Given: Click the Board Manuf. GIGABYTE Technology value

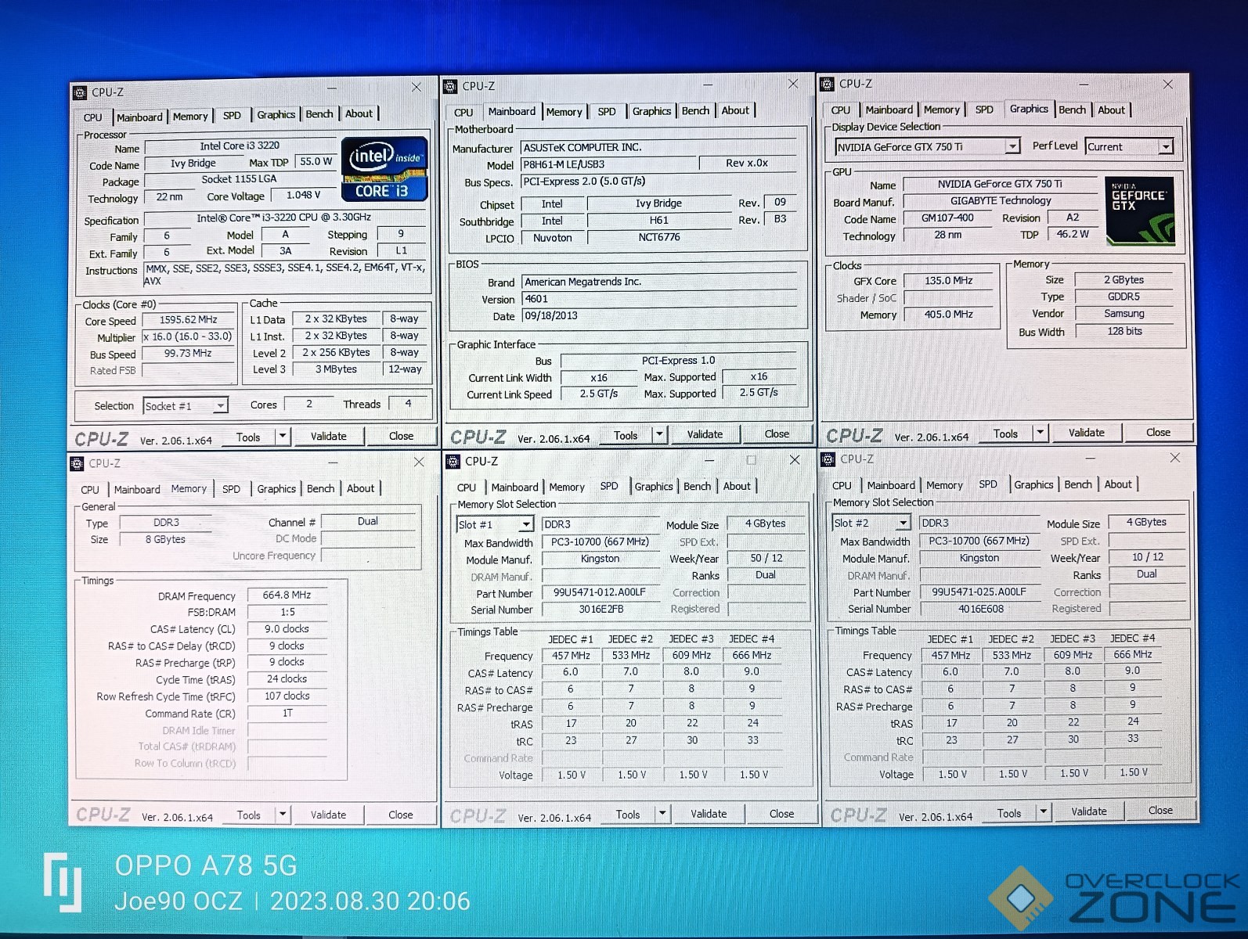Looking at the screenshot, I should pos(1001,201).
